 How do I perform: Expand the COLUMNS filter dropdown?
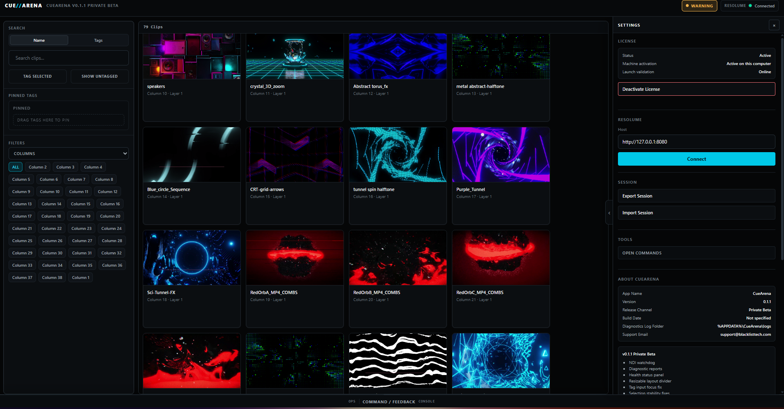point(69,153)
